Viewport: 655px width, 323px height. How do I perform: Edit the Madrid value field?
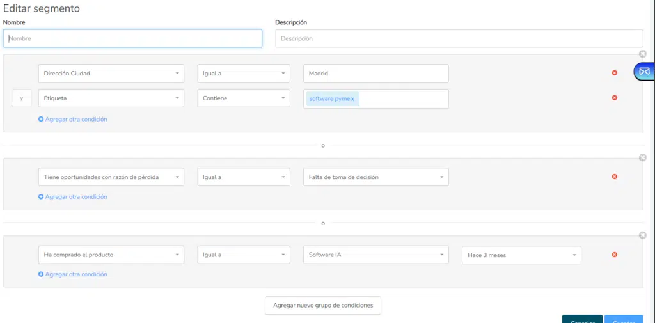376,73
